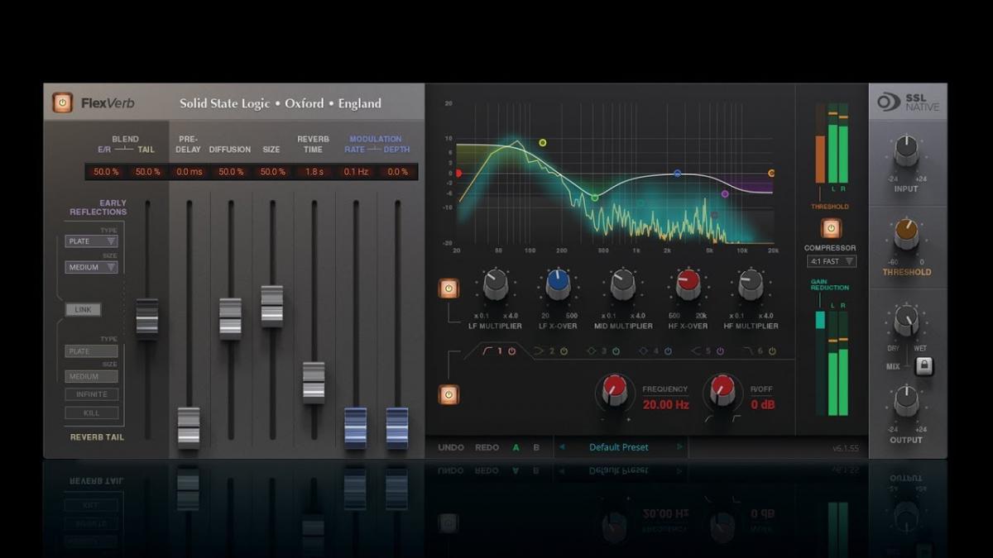Viewport: 993px width, 558px height.
Task: Go to the previous preset arrow
Action: (x=562, y=447)
